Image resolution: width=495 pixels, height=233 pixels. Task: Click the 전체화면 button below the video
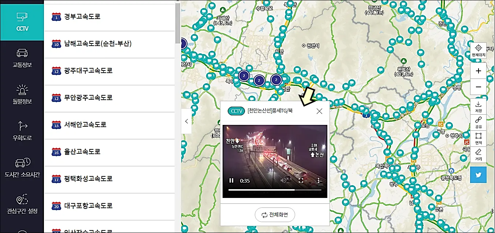tap(275, 215)
